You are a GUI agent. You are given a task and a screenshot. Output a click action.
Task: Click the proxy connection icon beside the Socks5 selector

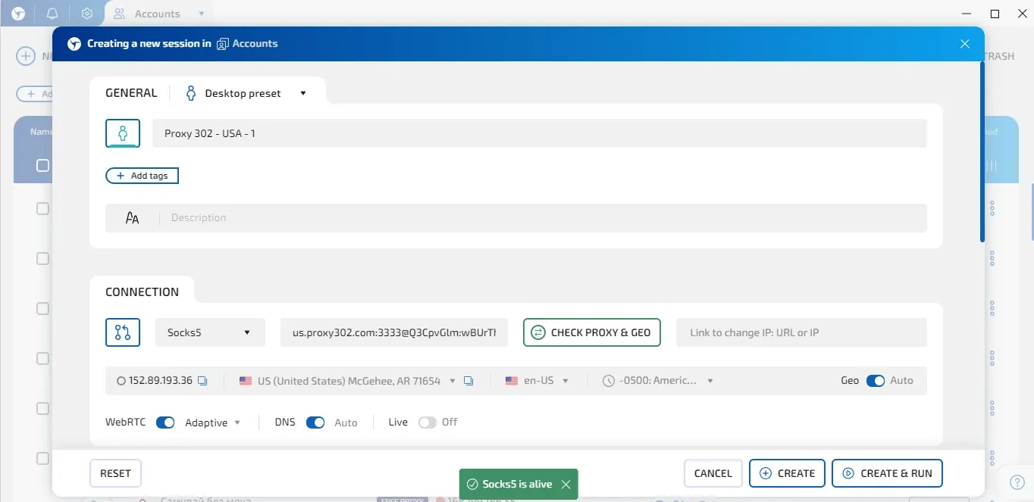122,332
